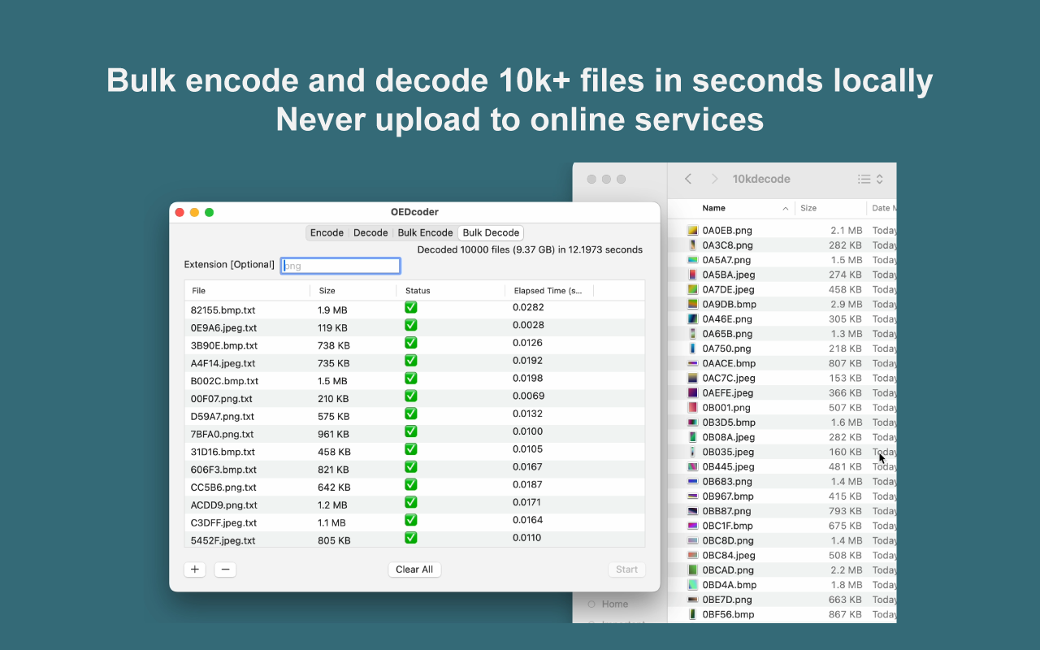Image resolution: width=1040 pixels, height=650 pixels.
Task: Select the 0BCAD.png file name in Finder
Action: pyautogui.click(x=728, y=570)
